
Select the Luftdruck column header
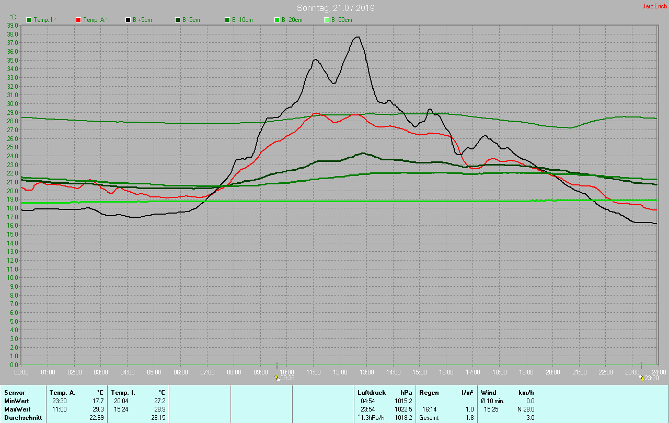[372, 392]
